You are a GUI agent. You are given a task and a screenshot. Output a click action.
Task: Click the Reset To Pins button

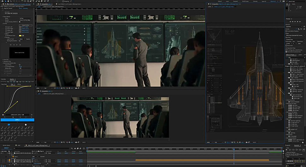[x=26, y=25]
